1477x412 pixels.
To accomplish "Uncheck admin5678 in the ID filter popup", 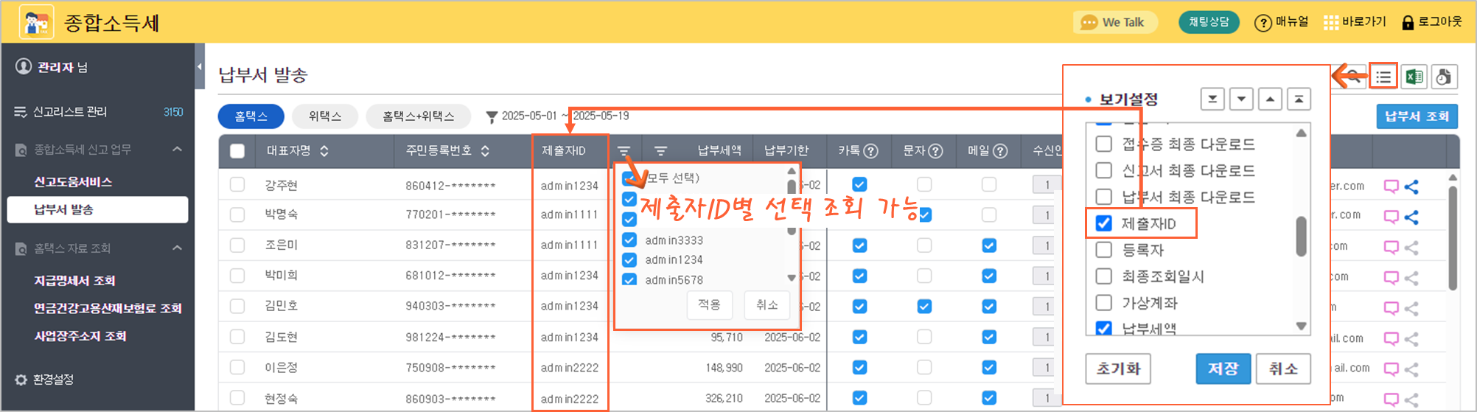I will (629, 279).
